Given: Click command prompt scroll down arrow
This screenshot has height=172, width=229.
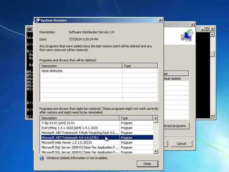Looking at the screenshot, I should [212, 116].
